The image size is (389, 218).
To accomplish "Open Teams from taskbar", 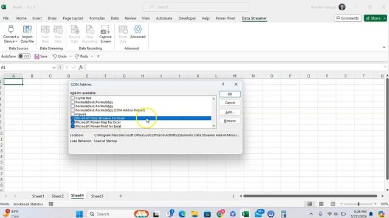I will coord(170,213).
